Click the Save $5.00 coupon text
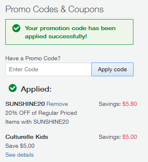Viewport: 148px width, 162px height. click(x=20, y=146)
